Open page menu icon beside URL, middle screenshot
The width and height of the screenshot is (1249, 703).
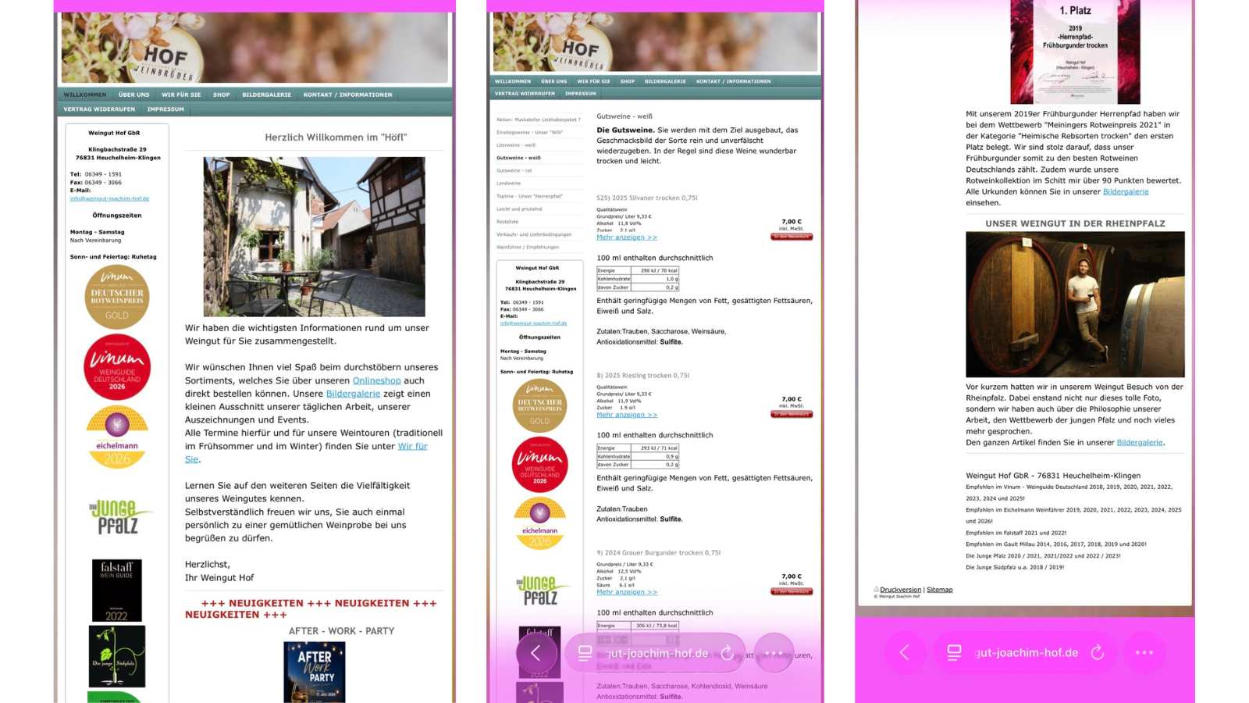click(x=585, y=653)
